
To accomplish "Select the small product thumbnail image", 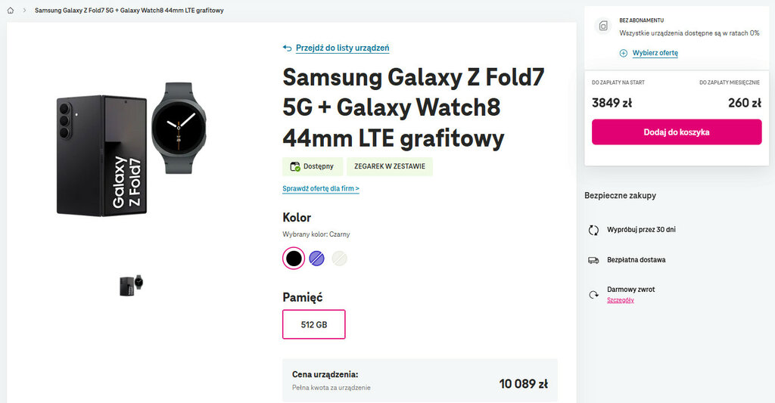I will tap(131, 284).
